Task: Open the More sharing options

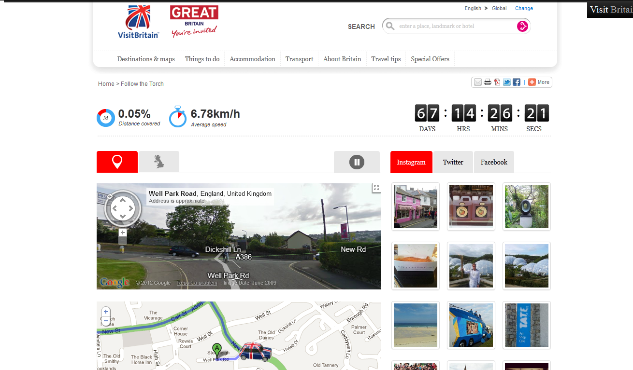Action: click(539, 82)
